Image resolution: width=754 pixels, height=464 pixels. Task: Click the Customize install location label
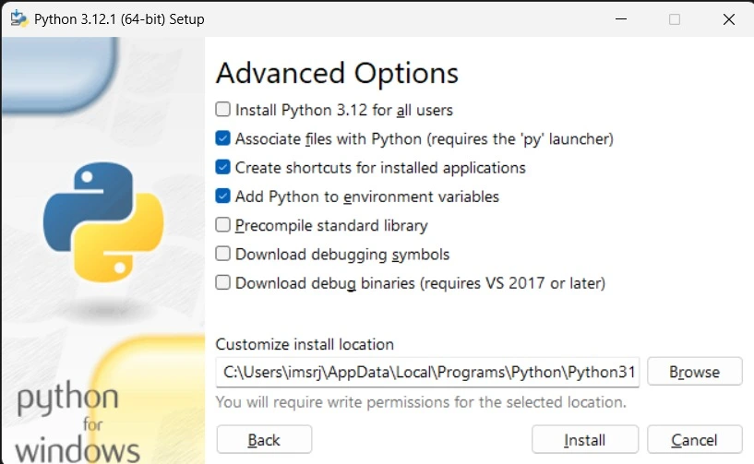(x=305, y=344)
